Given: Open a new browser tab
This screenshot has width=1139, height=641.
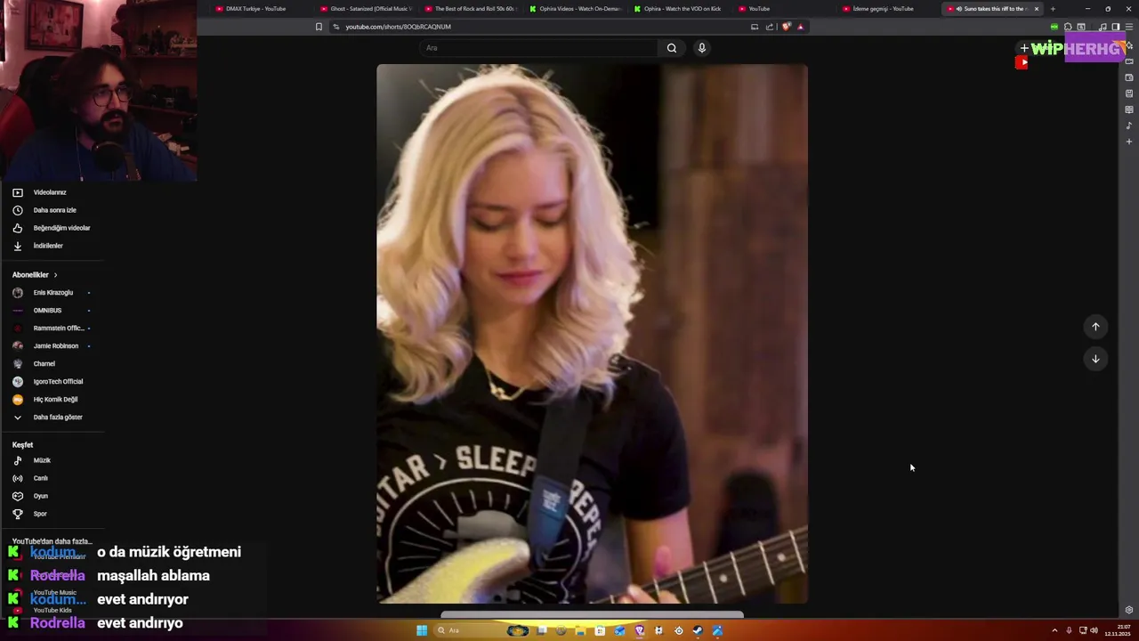Looking at the screenshot, I should pyautogui.click(x=1053, y=9).
